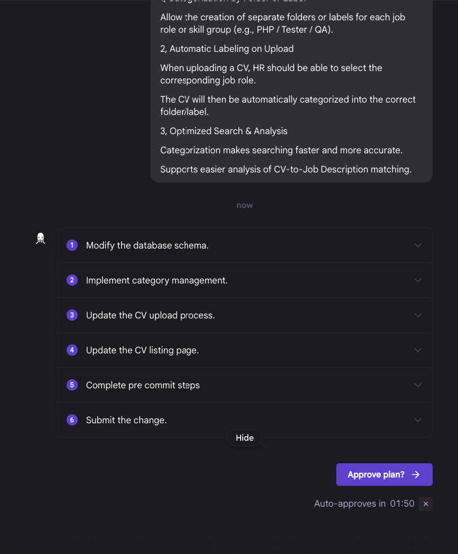Screen dimensions: 458x554
Task: Open the chevron beside "Complete pre commit steps"
Action: click(418, 385)
